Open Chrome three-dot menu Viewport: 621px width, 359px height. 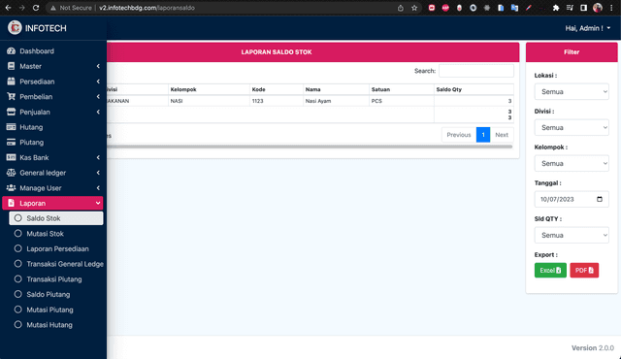(611, 8)
